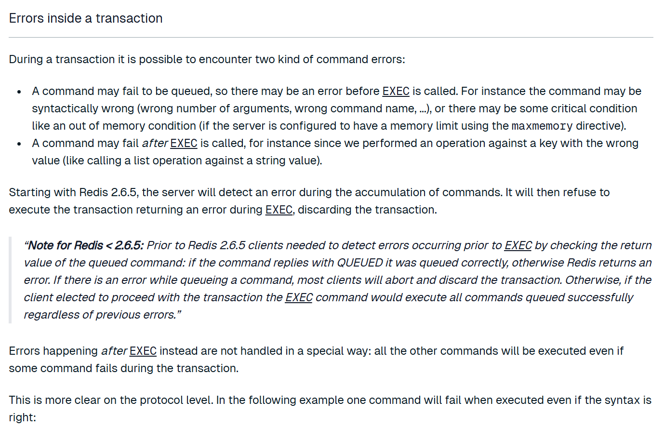Click the italic 'after' in the second bullet
Viewport: 664px width, 428px height.
point(154,143)
